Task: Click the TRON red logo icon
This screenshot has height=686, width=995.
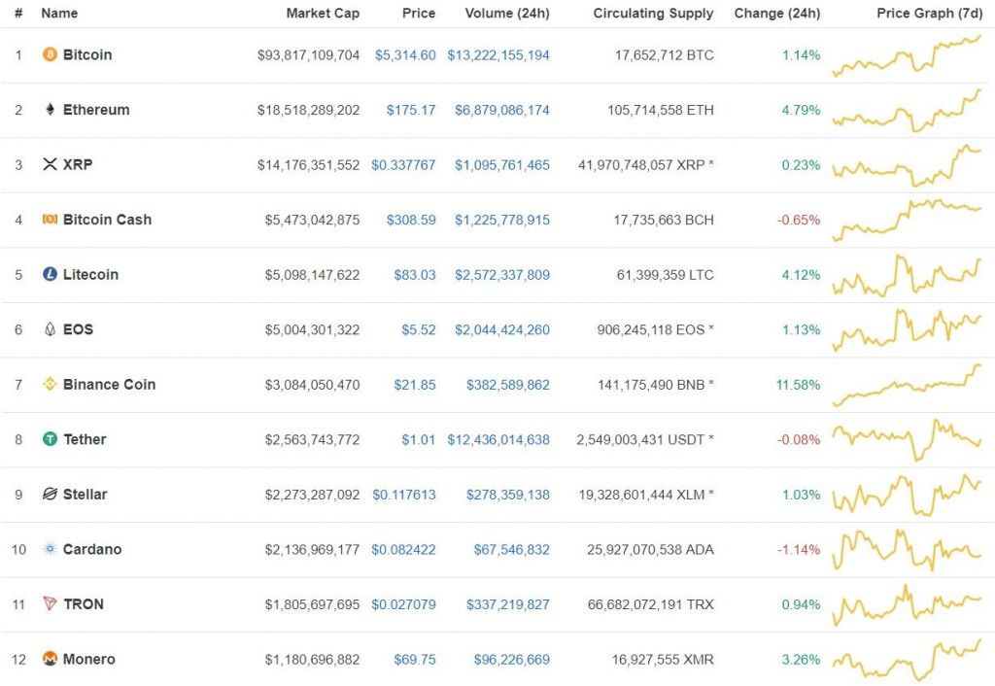Action: click(x=50, y=603)
